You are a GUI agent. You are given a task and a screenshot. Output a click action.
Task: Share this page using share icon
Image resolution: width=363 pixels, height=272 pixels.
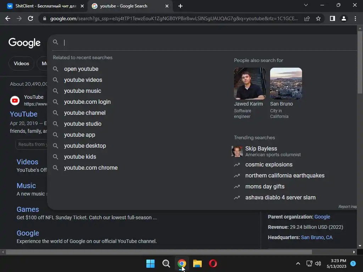[x=307, y=18]
